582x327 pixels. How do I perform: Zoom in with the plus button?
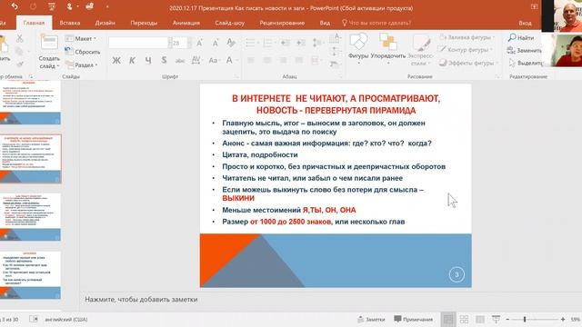(563, 319)
